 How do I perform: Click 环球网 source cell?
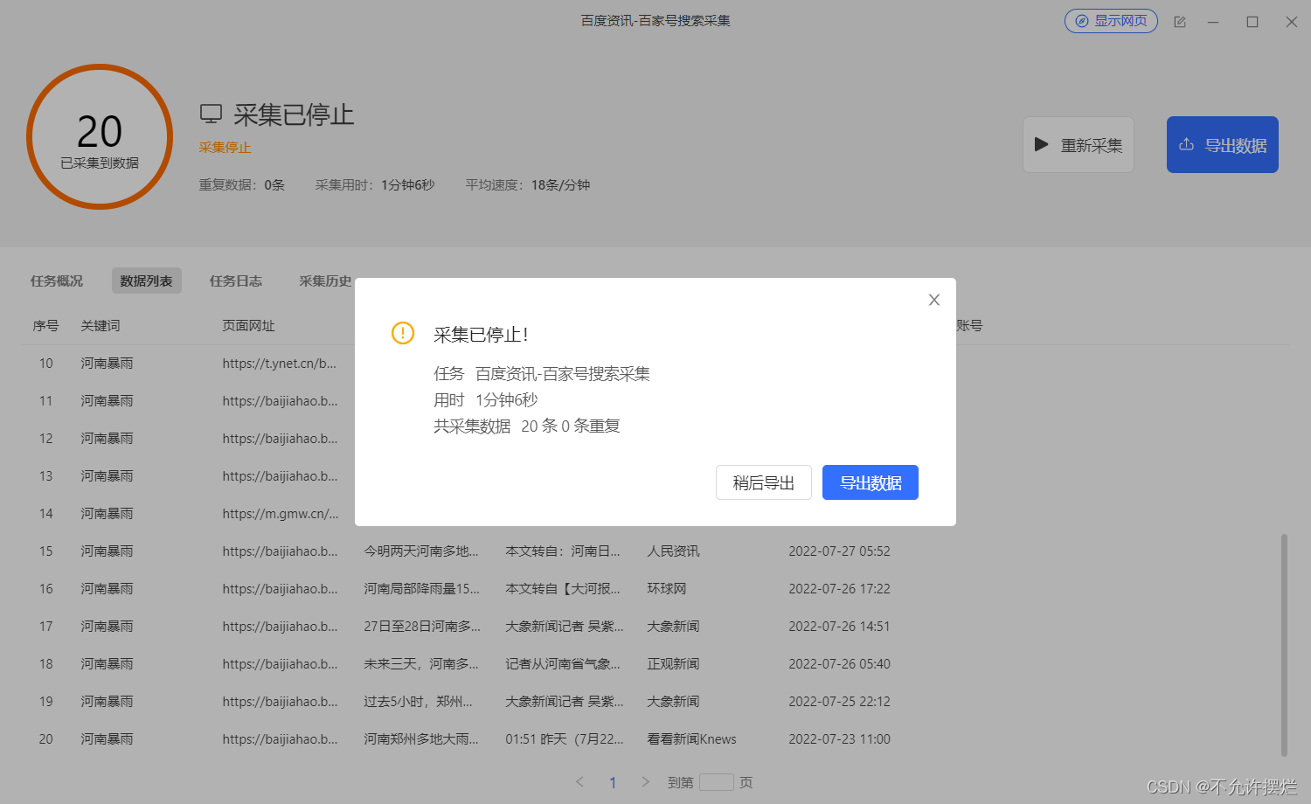click(x=667, y=589)
